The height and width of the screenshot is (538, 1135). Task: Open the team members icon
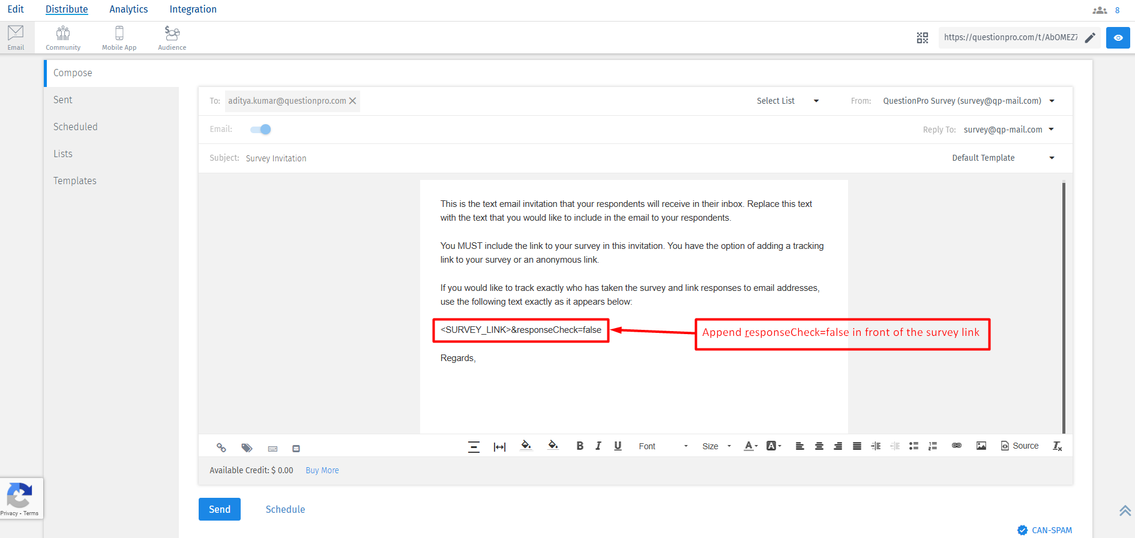click(x=1100, y=10)
